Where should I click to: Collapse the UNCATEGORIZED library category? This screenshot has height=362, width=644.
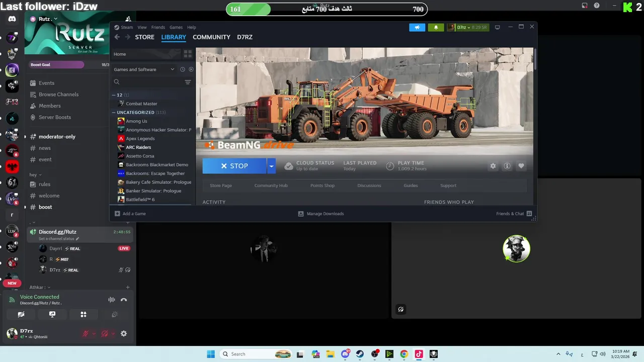pos(114,113)
